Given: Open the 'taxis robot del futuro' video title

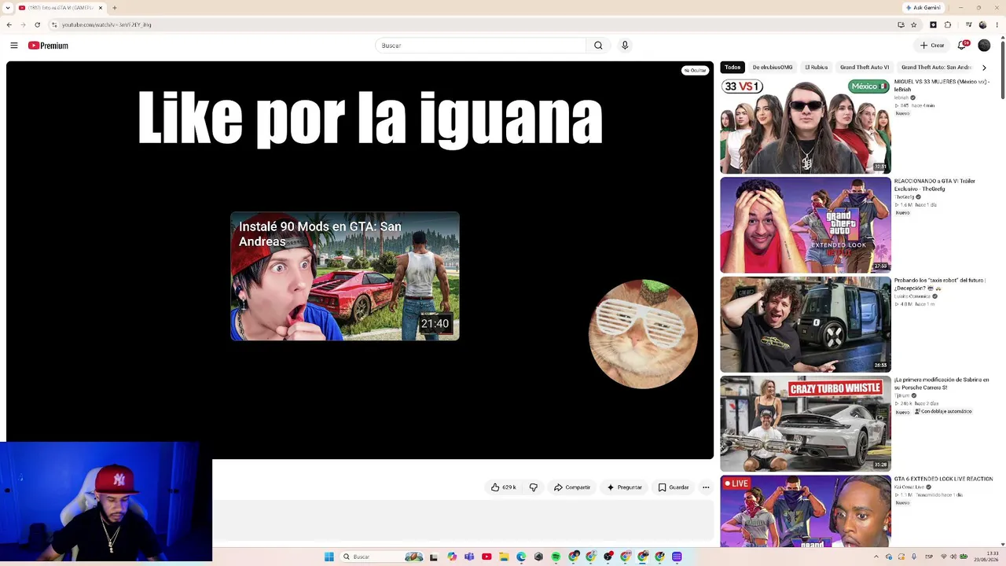Looking at the screenshot, I should [x=939, y=284].
